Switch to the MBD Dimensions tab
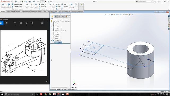The height and width of the screenshot is (96, 170). click(x=26, y=11)
